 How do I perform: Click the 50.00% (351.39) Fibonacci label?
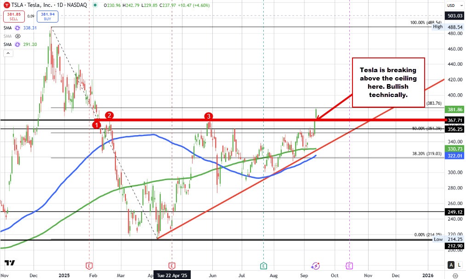pos(427,129)
